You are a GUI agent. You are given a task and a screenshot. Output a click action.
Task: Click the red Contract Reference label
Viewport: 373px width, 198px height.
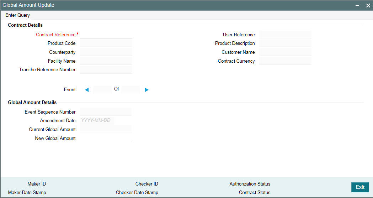point(56,35)
